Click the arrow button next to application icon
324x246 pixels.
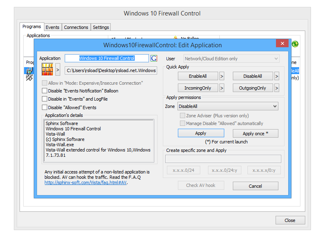click(58, 70)
